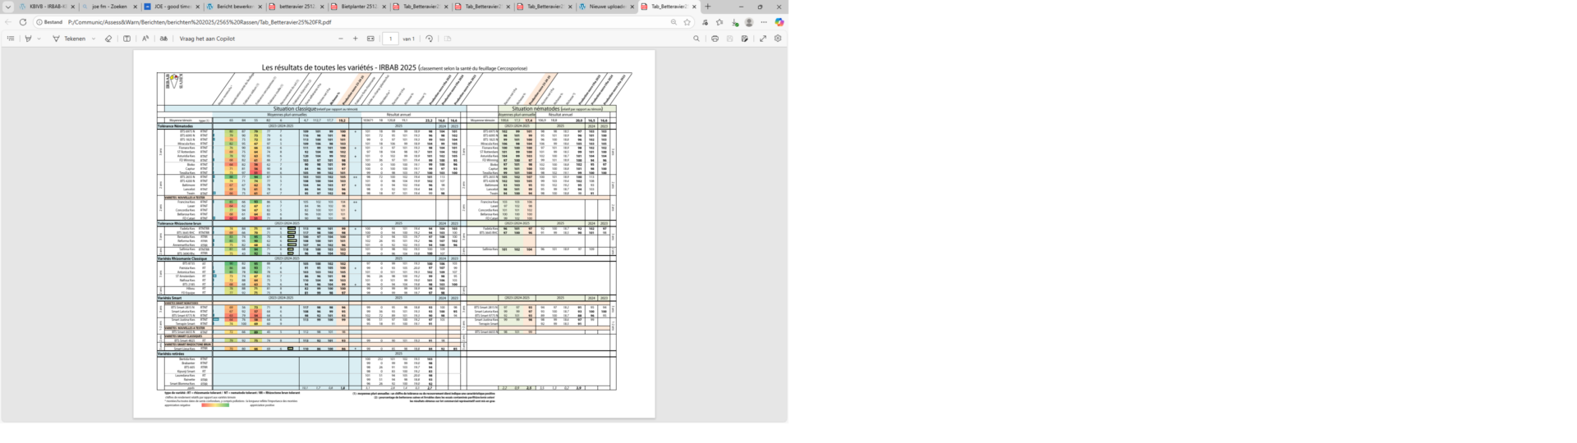Image resolution: width=1577 pixels, height=443 pixels.
Task: Enter full screen PDF view
Action: (x=763, y=39)
